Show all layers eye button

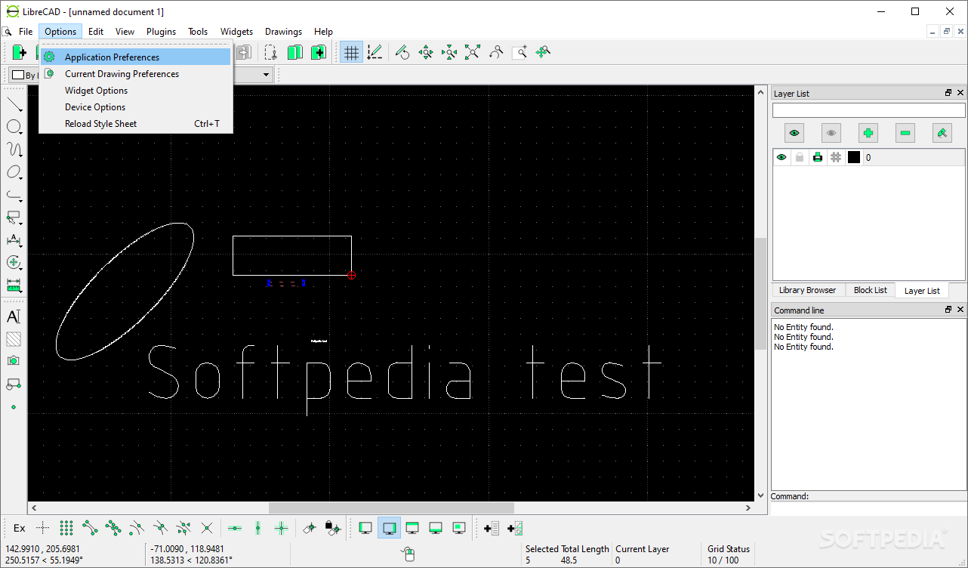tap(794, 133)
